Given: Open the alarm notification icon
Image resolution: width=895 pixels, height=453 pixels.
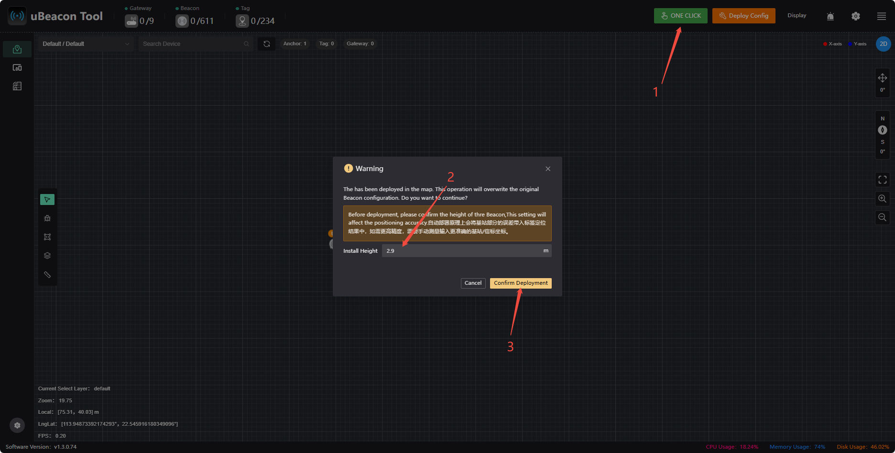Looking at the screenshot, I should pyautogui.click(x=830, y=16).
